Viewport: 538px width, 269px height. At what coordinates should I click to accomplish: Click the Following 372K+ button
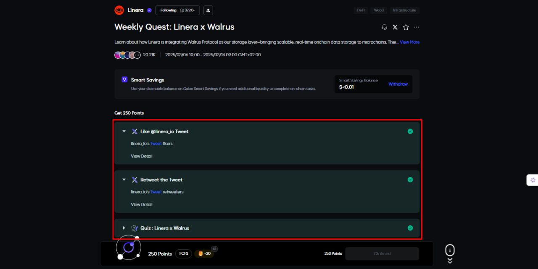(x=177, y=10)
